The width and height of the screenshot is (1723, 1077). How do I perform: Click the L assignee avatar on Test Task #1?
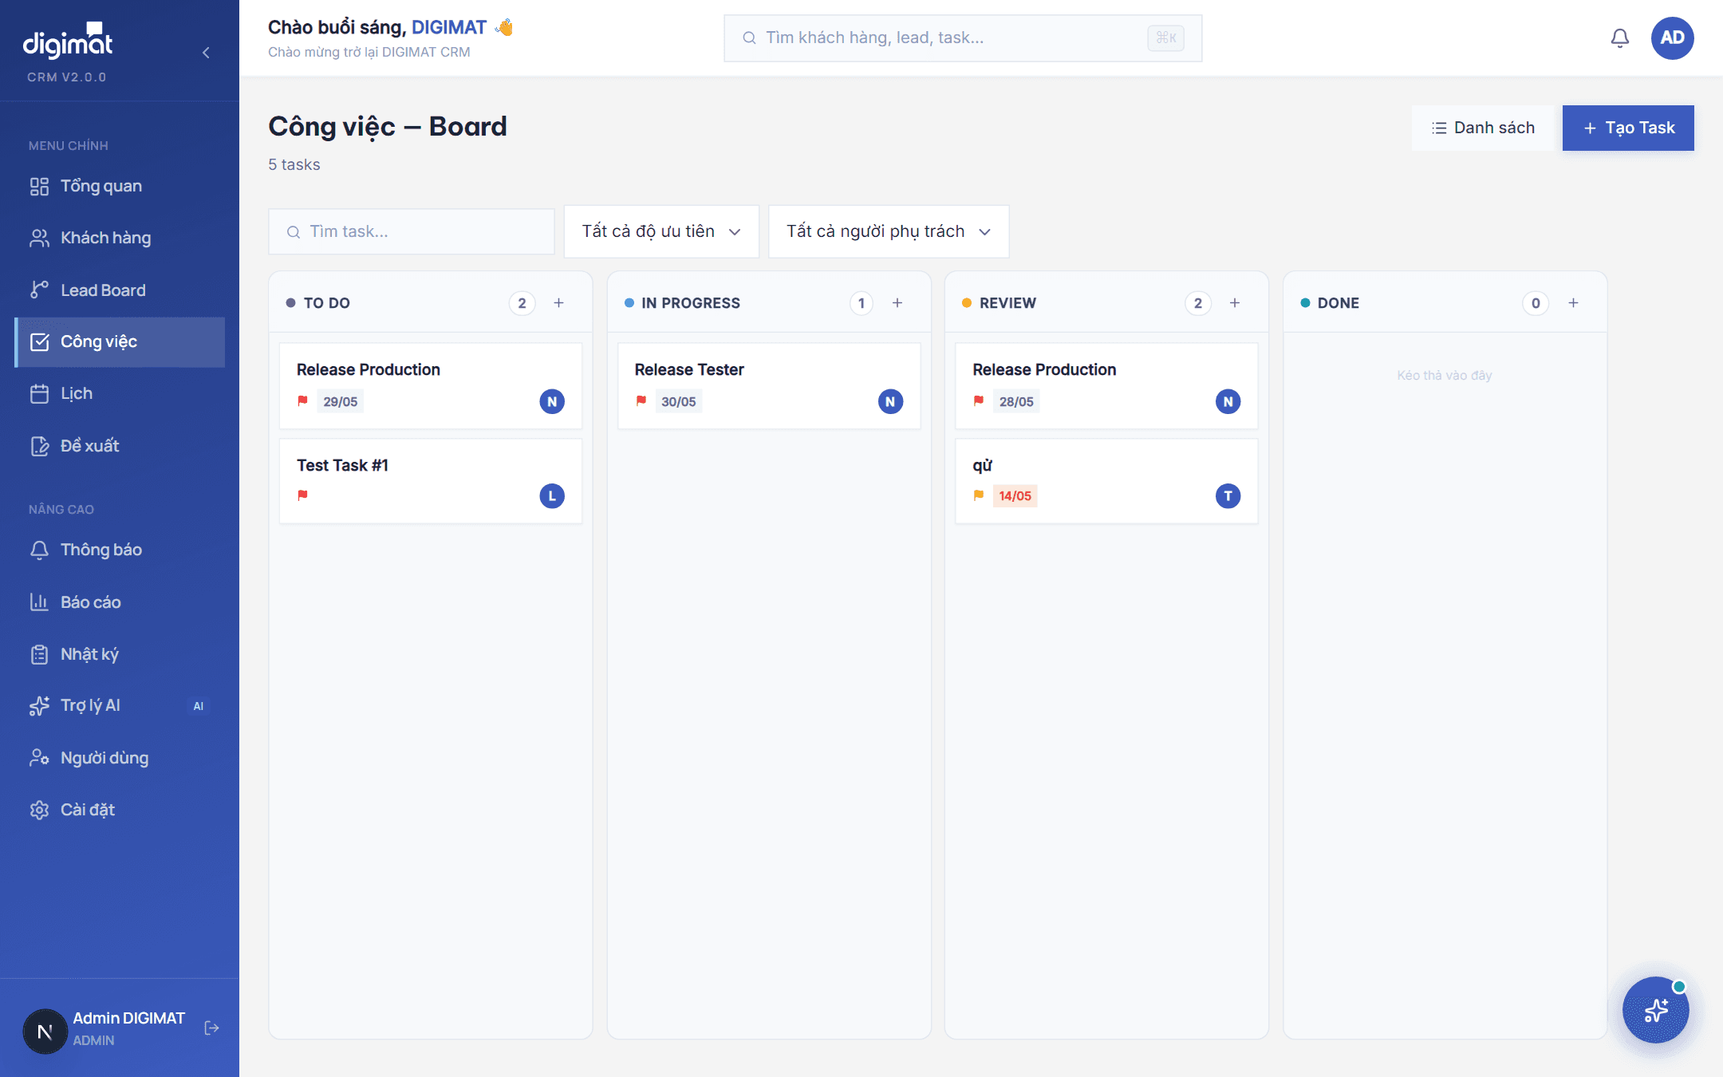pyautogui.click(x=552, y=496)
